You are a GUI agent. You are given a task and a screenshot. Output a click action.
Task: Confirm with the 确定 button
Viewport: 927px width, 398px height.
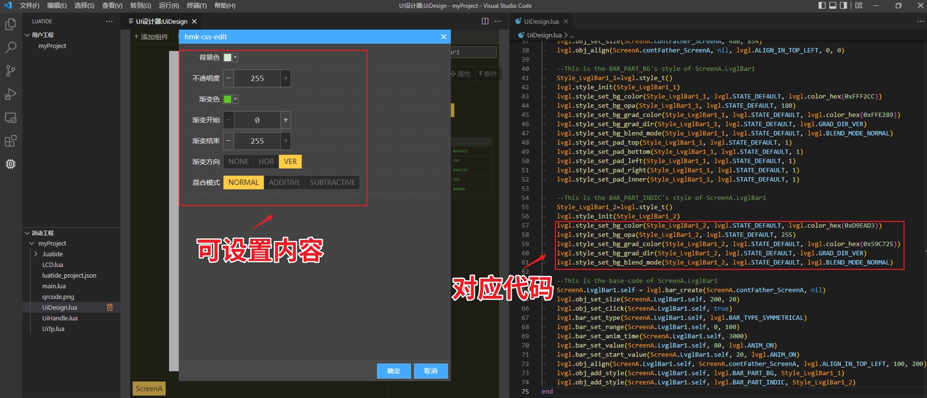pos(394,371)
